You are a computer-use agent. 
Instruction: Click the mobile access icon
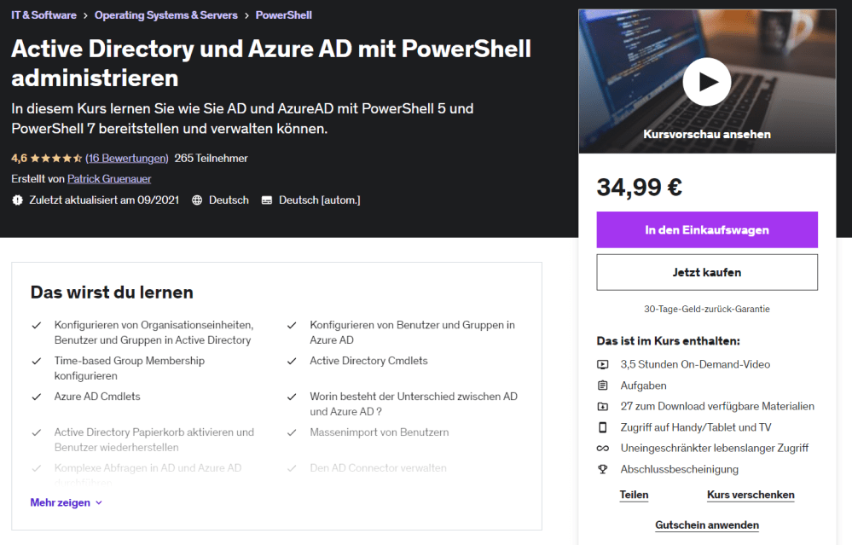[x=603, y=427]
